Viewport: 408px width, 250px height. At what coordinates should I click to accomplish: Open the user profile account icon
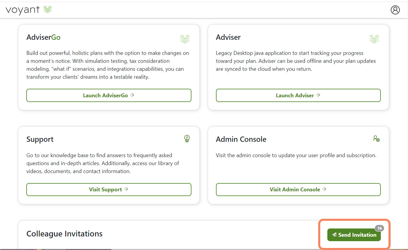click(395, 10)
